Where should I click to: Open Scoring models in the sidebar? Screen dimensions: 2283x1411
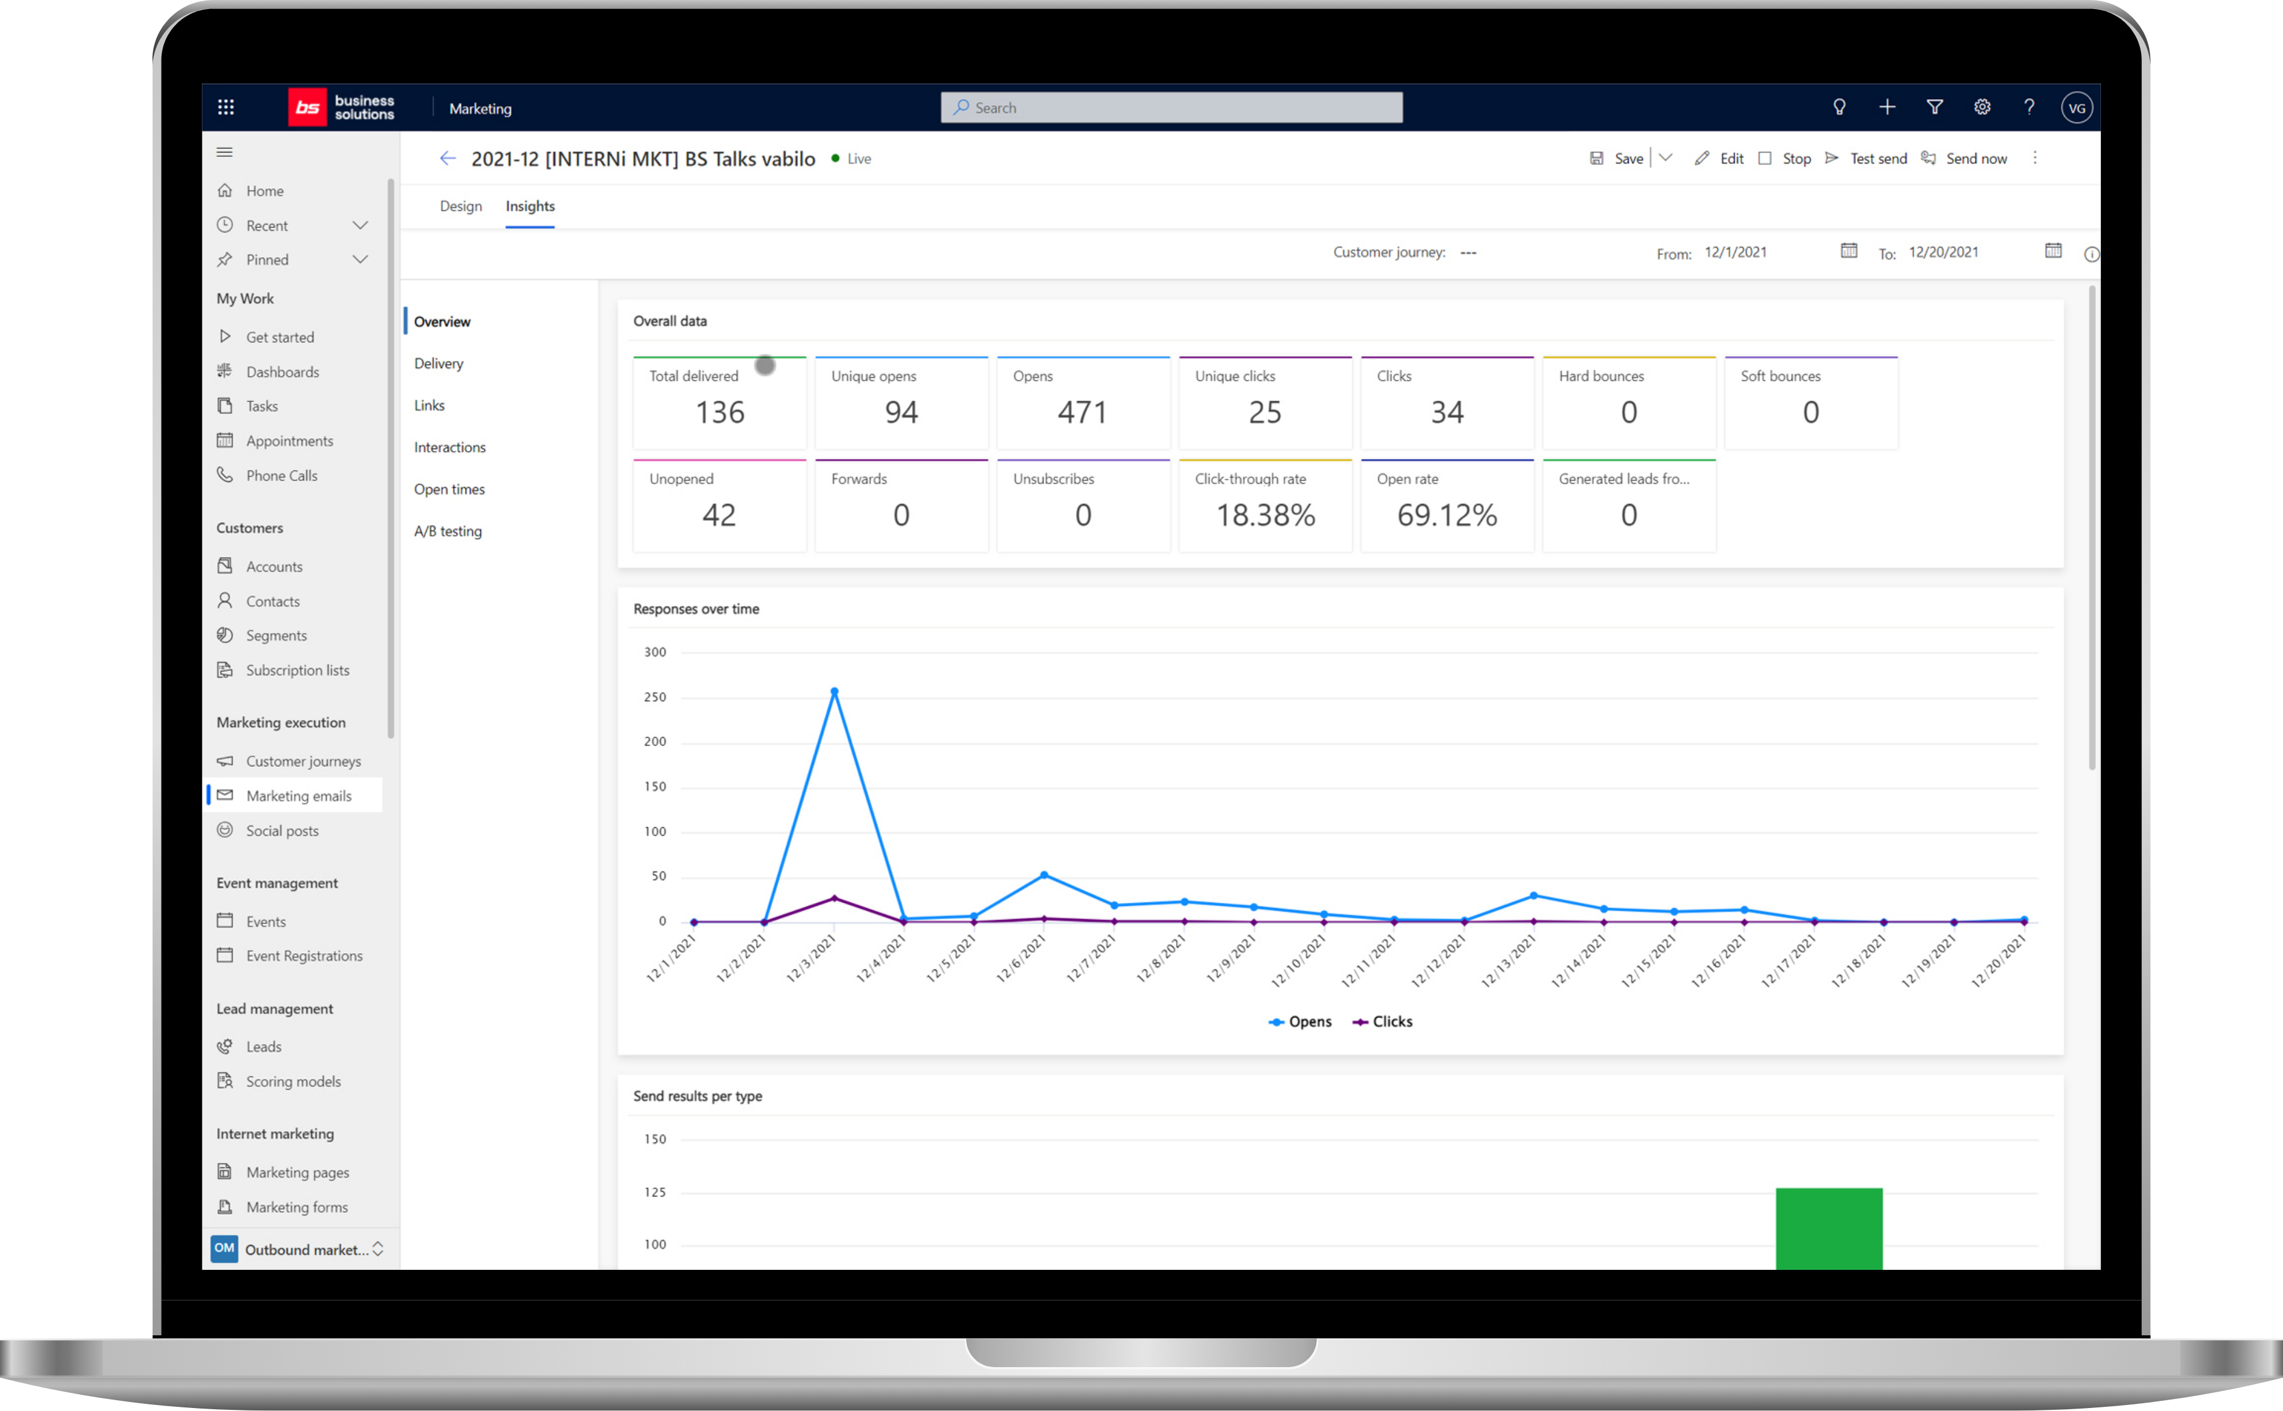(x=294, y=1082)
